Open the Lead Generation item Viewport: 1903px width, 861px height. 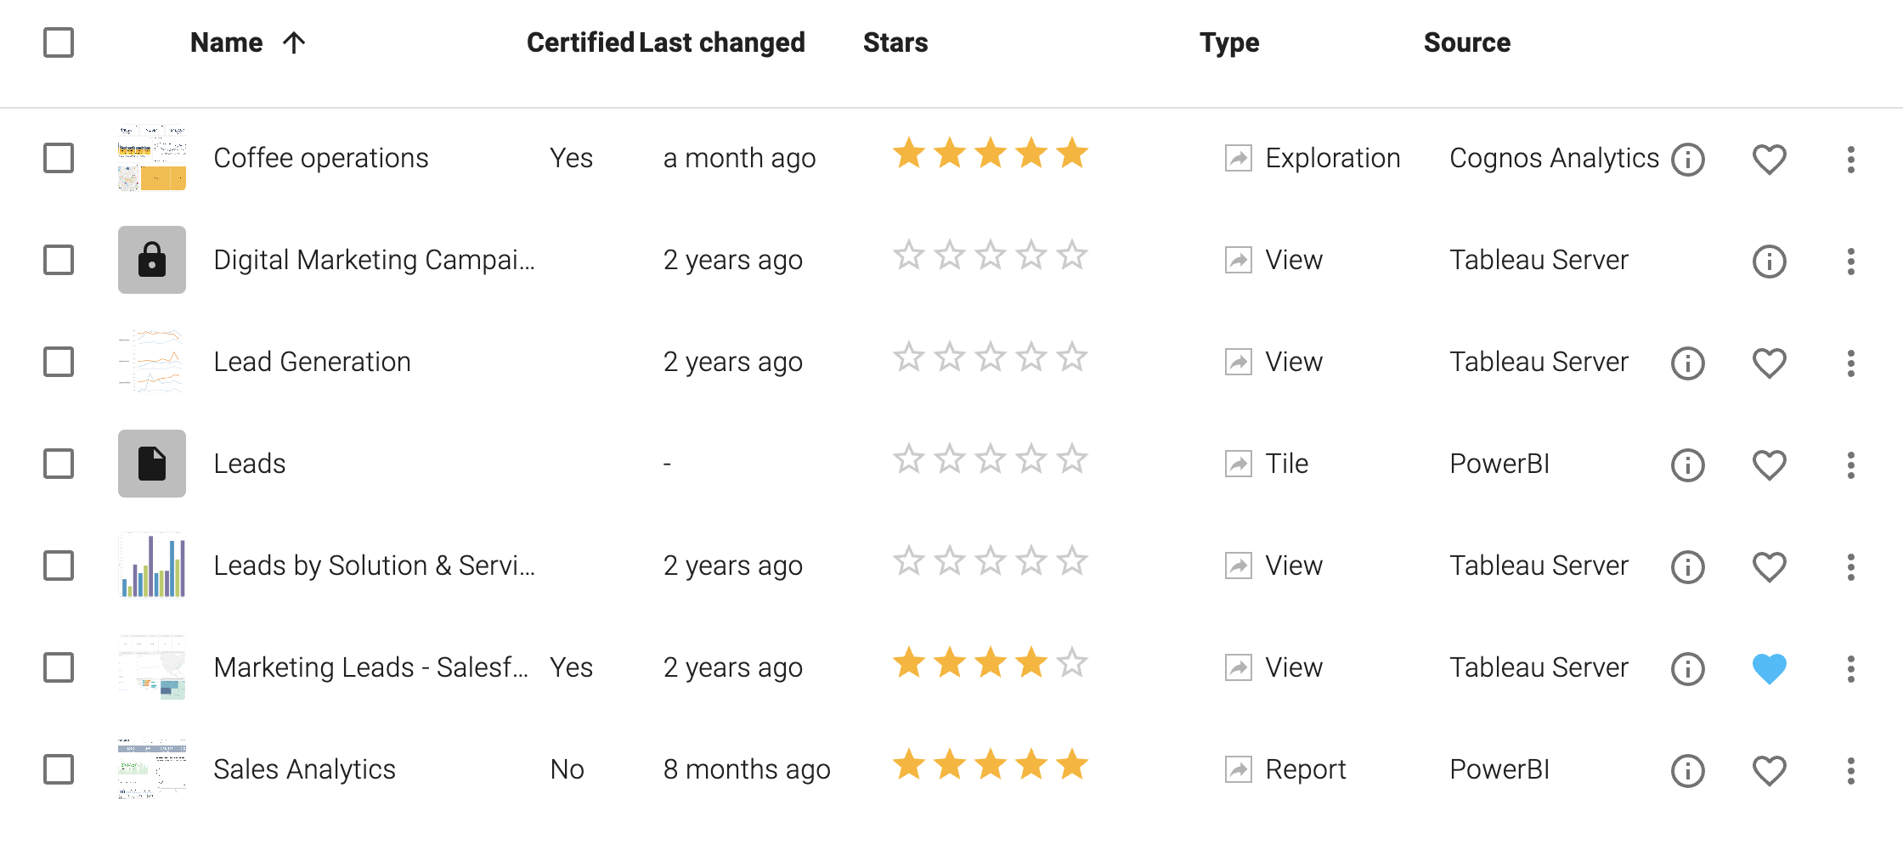coord(312,362)
